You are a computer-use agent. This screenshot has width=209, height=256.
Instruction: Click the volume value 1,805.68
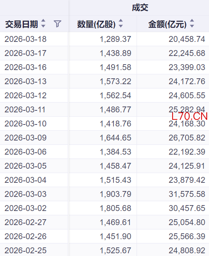click(115, 208)
